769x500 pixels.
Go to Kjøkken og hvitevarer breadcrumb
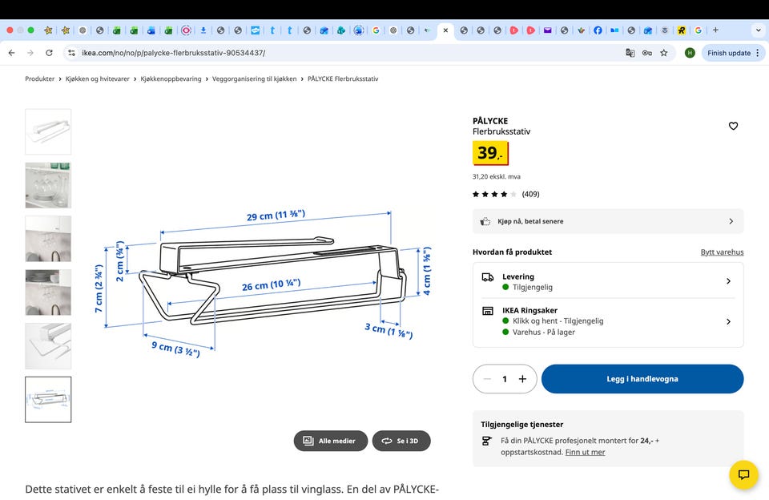(98, 79)
